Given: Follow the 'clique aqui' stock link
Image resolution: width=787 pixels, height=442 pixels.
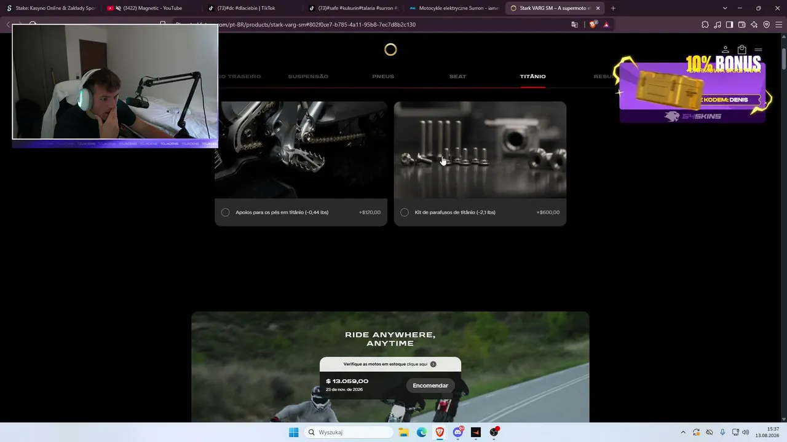Looking at the screenshot, I should click(417, 364).
